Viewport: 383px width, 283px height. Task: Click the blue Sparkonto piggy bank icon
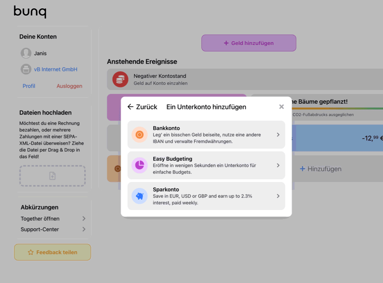(x=139, y=196)
